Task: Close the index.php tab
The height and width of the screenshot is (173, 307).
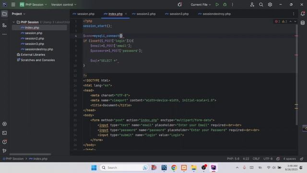Action: (126, 14)
